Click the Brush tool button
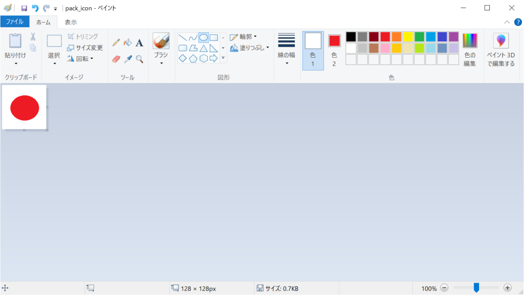 [x=161, y=41]
